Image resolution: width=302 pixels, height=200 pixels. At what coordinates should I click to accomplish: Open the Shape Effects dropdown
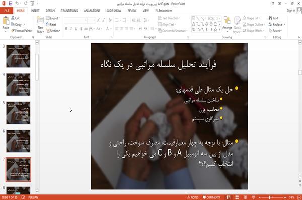pyautogui.click(x=254, y=31)
